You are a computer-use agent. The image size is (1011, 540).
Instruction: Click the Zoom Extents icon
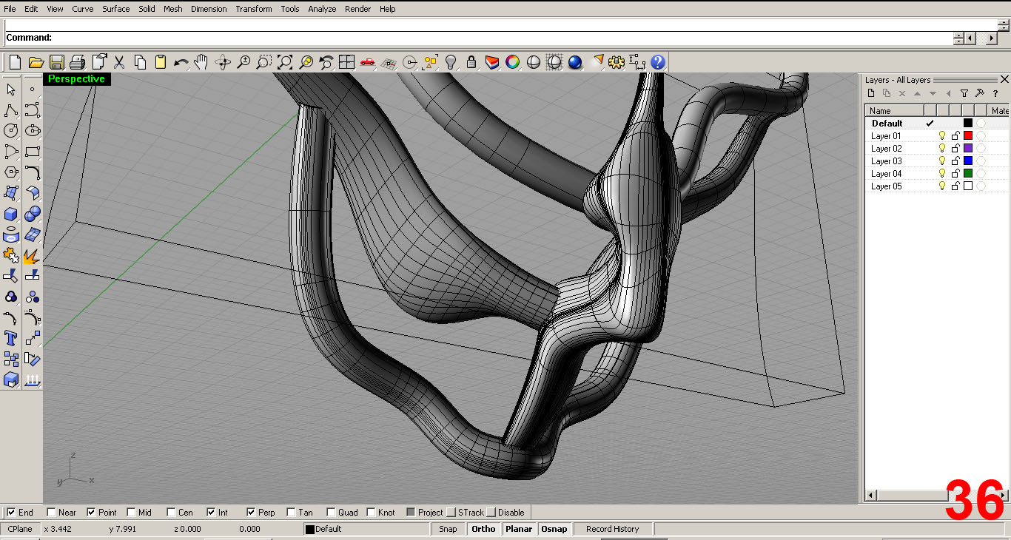tap(285, 62)
